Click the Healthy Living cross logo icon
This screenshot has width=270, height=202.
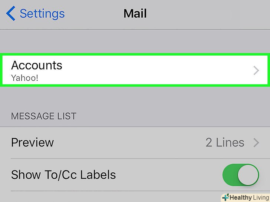point(225,197)
